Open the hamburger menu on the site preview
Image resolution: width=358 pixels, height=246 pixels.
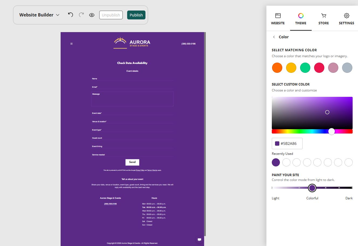point(71,44)
